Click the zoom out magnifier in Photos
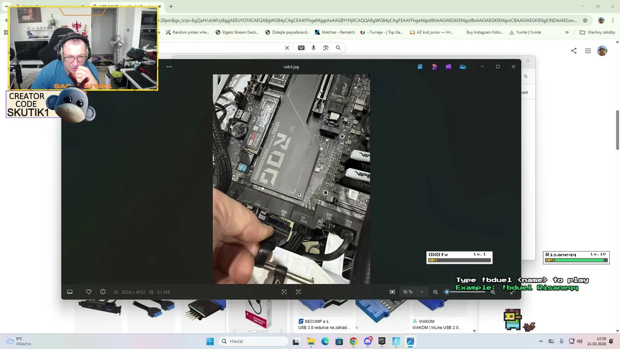Image resolution: width=620 pixels, height=349 pixels. point(435,292)
